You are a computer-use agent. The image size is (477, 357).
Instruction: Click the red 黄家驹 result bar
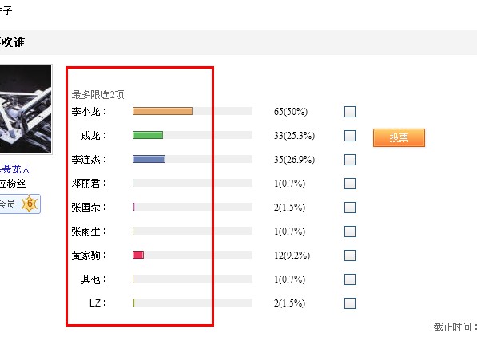pyautogui.click(x=138, y=255)
